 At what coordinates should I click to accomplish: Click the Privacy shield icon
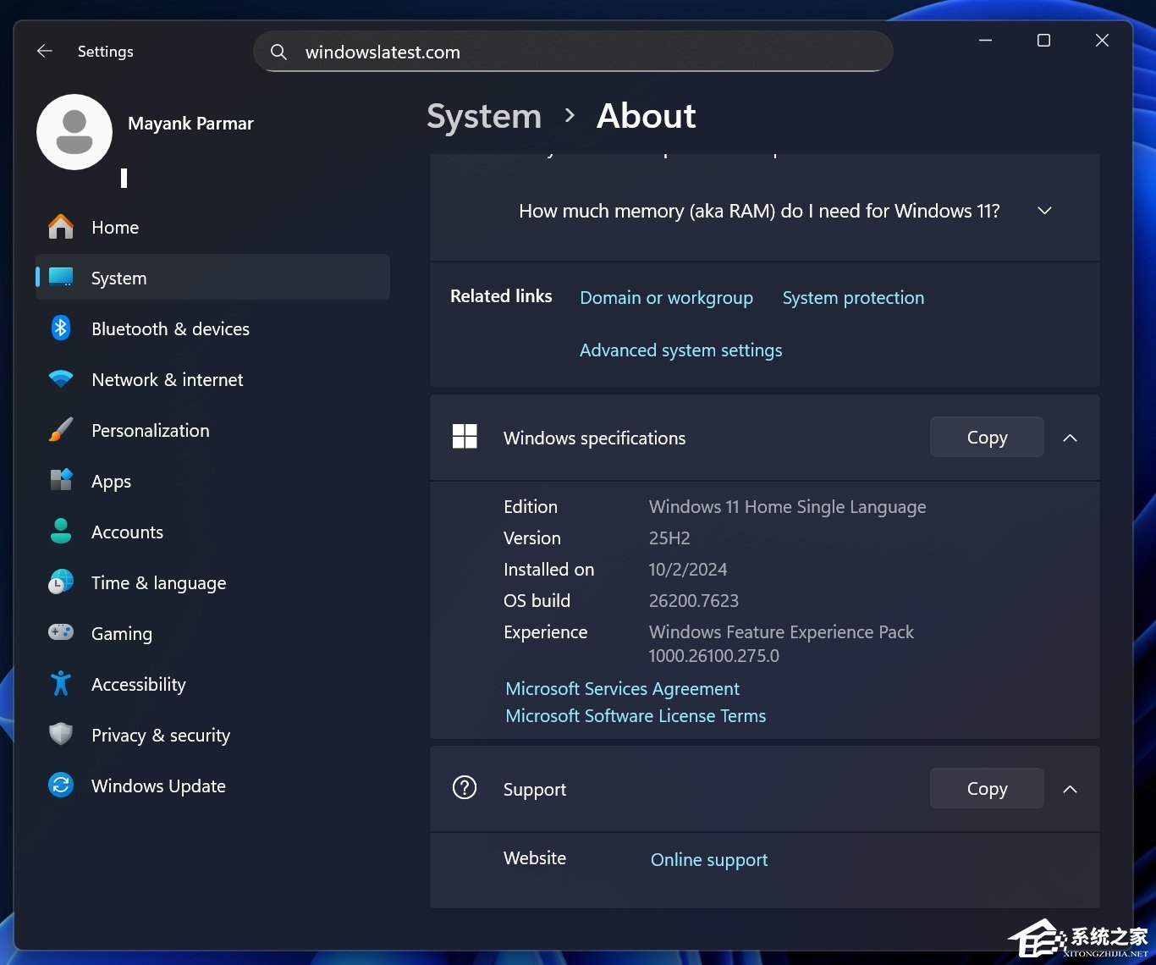(x=61, y=735)
